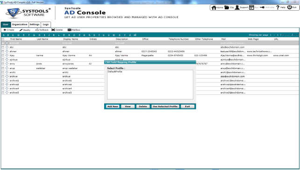This screenshot has height=170, width=300.
Task: Click View button in profile dialog
Action: (128, 106)
